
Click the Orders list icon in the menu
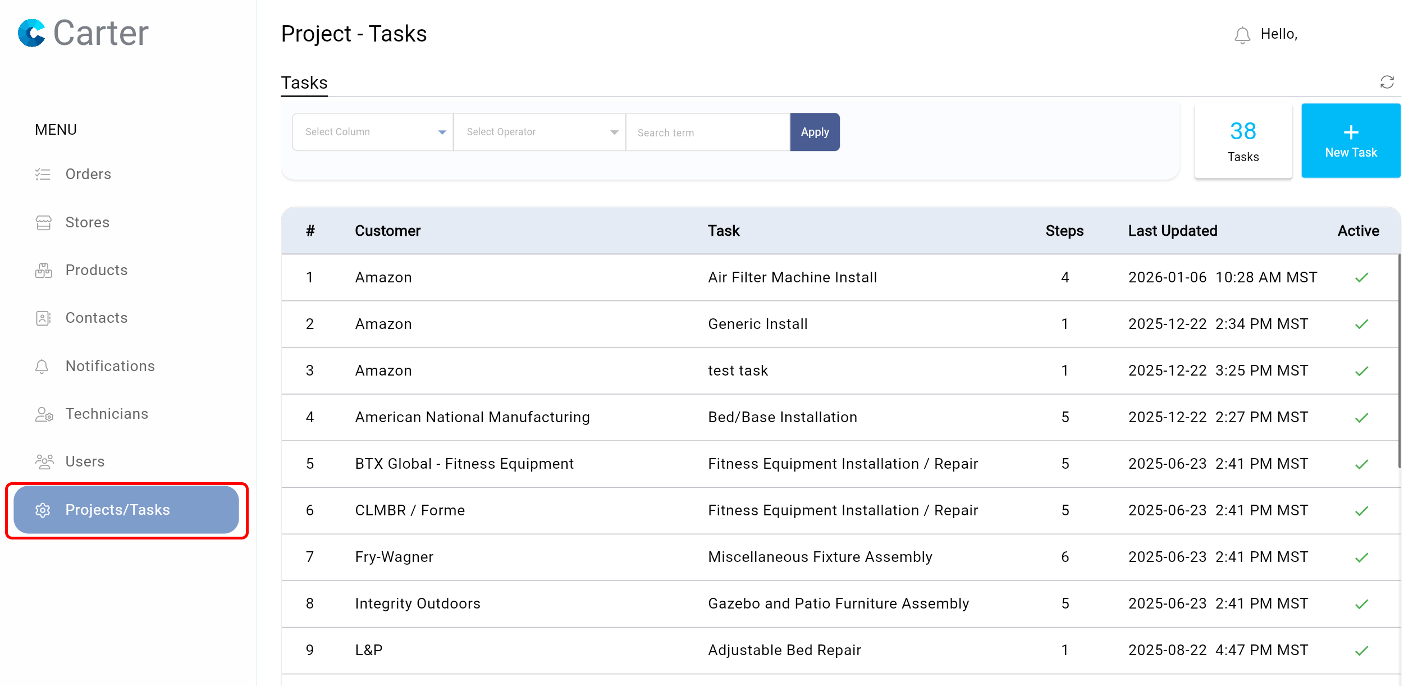(43, 175)
